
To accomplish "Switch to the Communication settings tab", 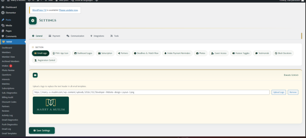I will [75, 36].
